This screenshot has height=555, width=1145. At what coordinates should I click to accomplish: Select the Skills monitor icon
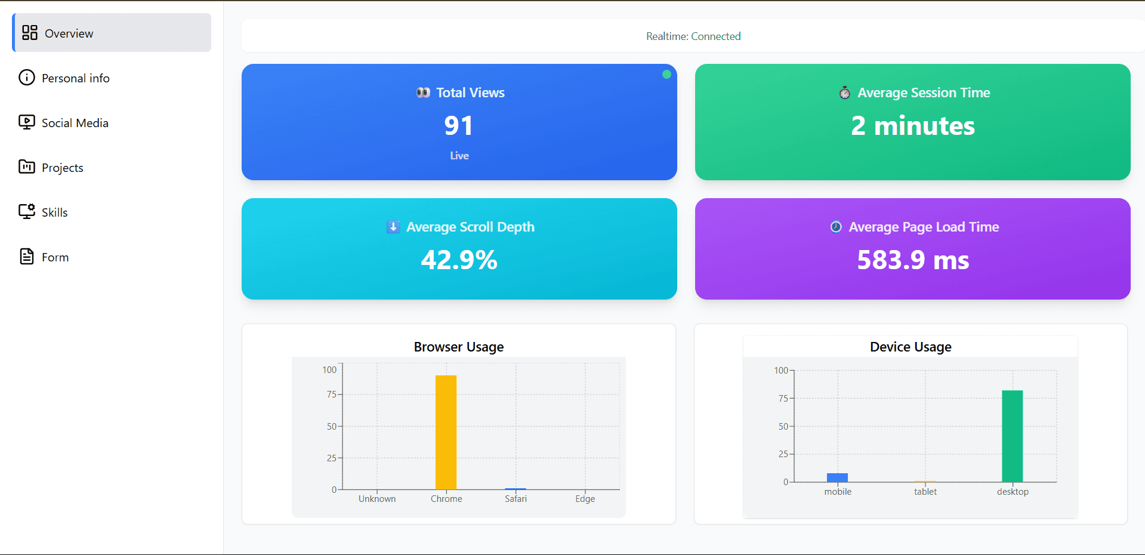(26, 212)
